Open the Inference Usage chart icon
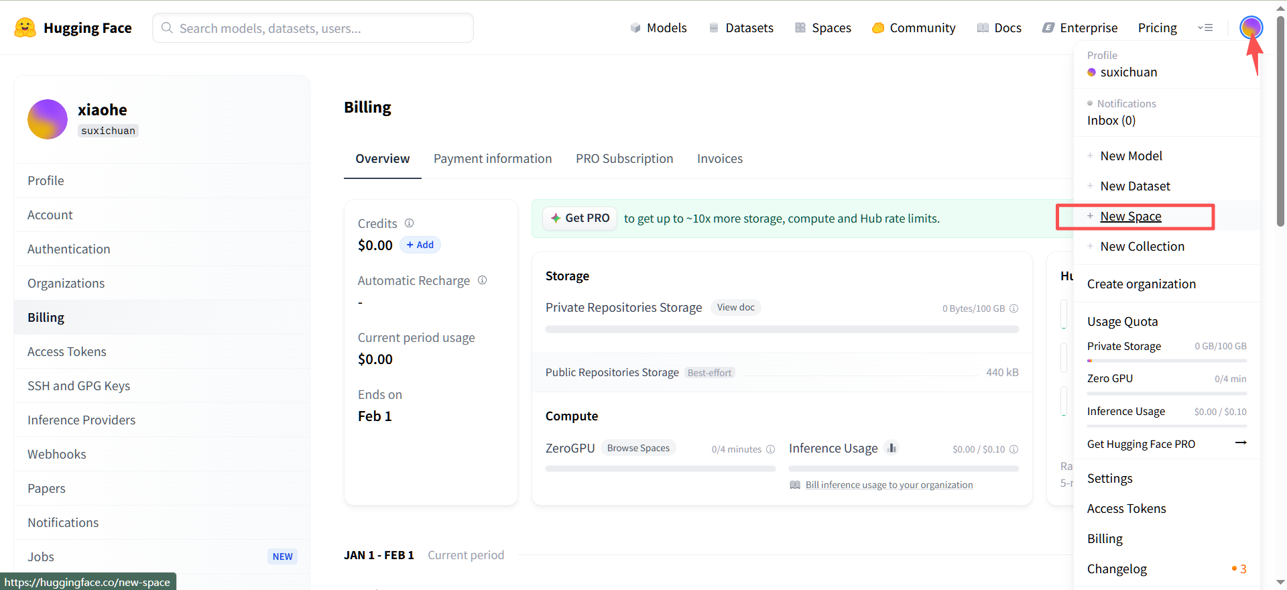This screenshot has width=1287, height=590. click(x=892, y=448)
